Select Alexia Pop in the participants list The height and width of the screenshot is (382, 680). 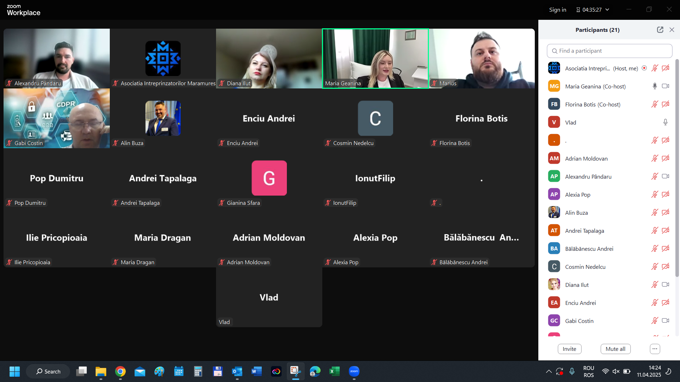(609, 194)
